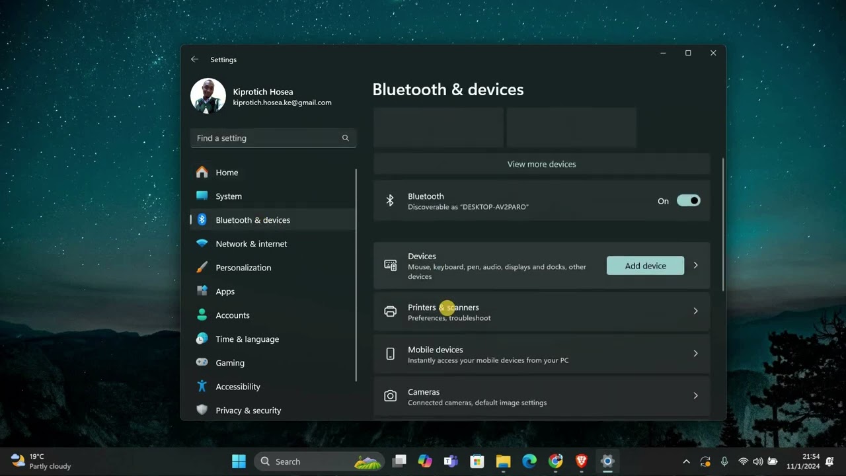Viewport: 846px width, 476px height.
Task: Open Mobile devices row chevron
Action: tap(695, 354)
